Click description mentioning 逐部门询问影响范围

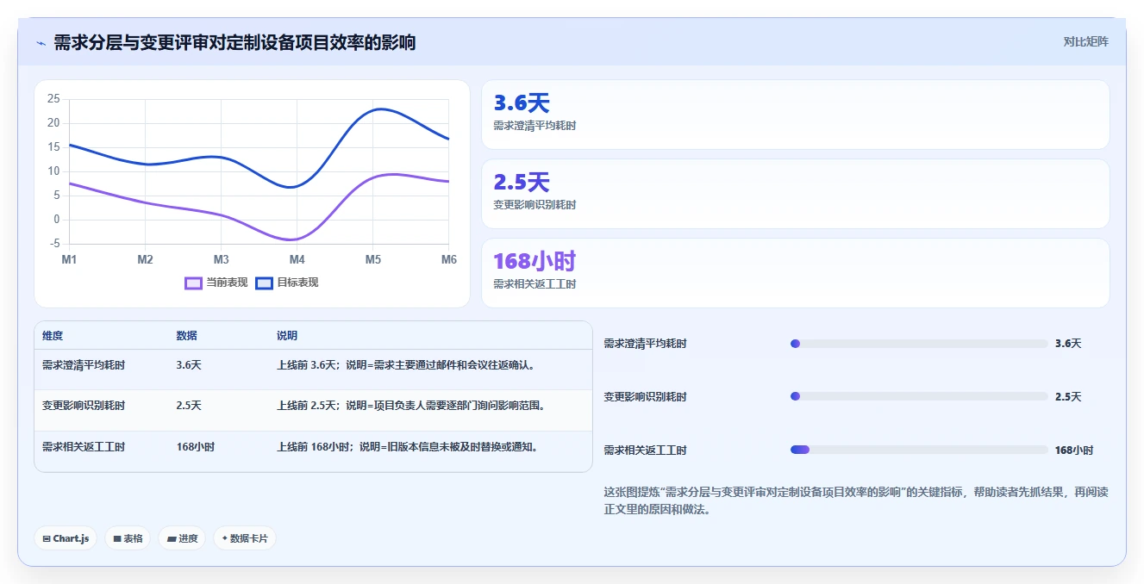pyautogui.click(x=411, y=406)
